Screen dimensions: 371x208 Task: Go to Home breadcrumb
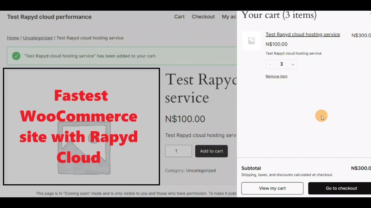tap(13, 38)
